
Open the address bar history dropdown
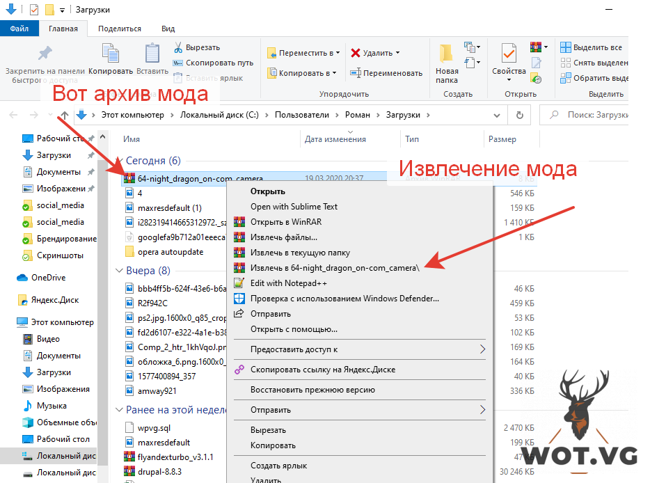point(497,116)
